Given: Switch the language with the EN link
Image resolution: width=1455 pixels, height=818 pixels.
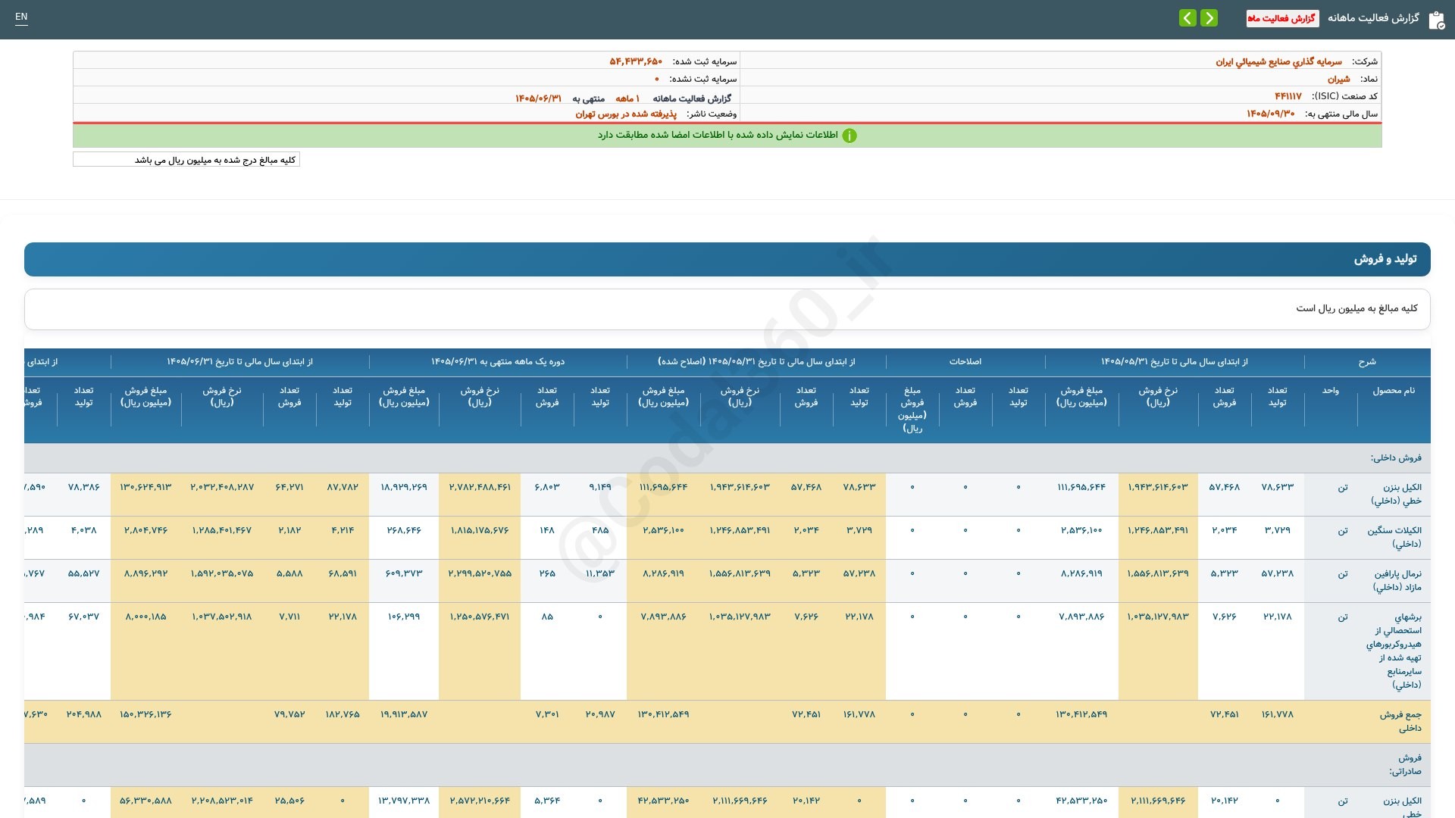Looking at the screenshot, I should (21, 17).
